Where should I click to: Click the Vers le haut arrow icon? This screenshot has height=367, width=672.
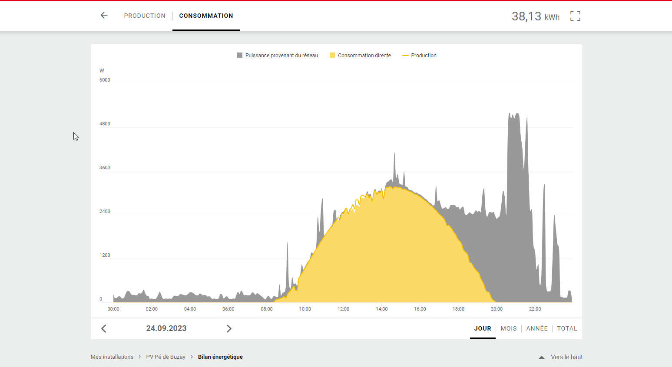(542, 357)
